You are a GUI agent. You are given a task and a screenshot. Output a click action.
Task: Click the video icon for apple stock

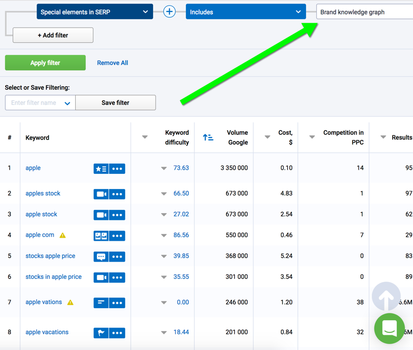[x=101, y=215]
